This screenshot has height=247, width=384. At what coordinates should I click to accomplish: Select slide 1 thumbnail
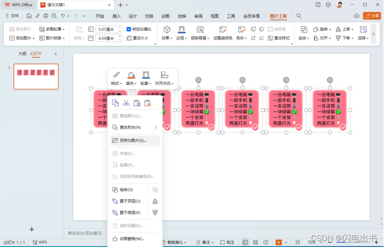point(36,77)
